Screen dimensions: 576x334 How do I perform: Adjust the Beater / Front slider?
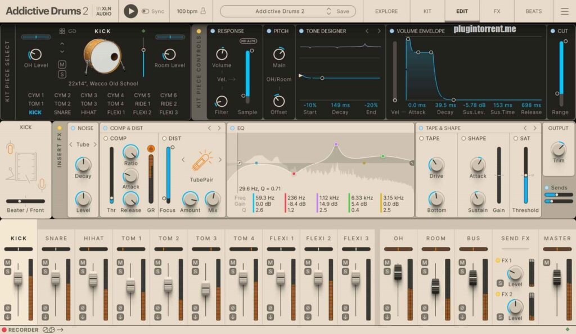pos(25,201)
